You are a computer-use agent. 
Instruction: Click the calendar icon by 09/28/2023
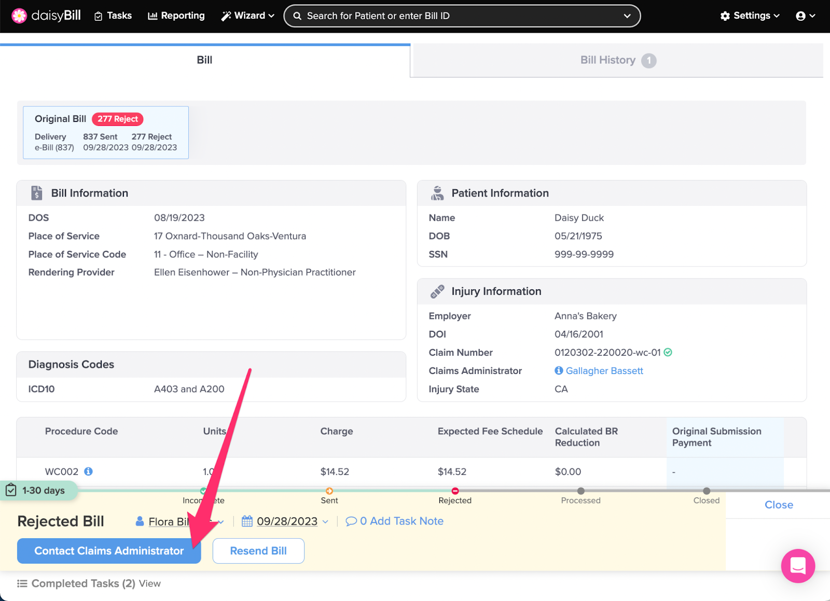coord(247,521)
